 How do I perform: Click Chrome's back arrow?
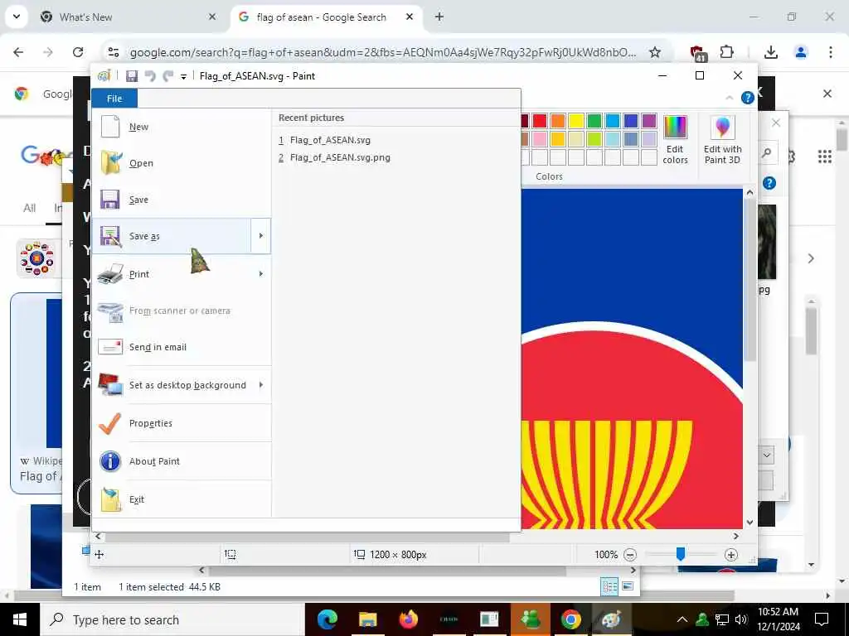[x=18, y=52]
